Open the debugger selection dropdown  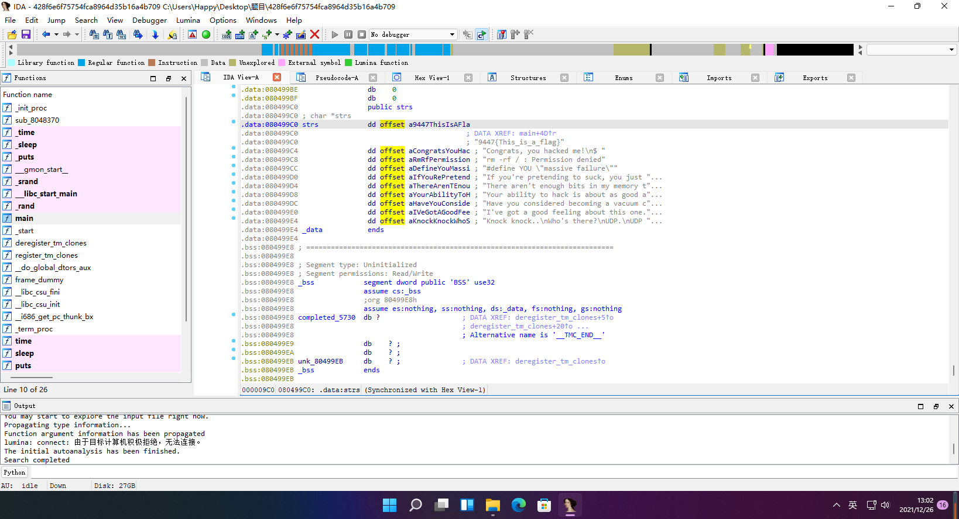pos(452,34)
